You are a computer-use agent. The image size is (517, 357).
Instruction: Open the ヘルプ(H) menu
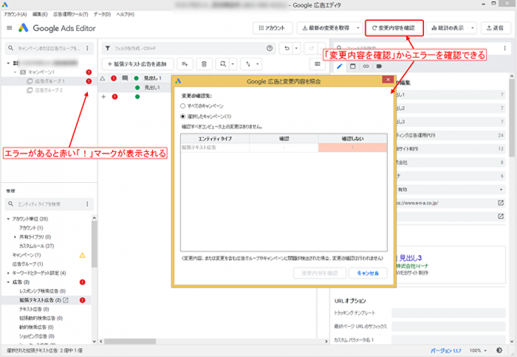pos(125,14)
